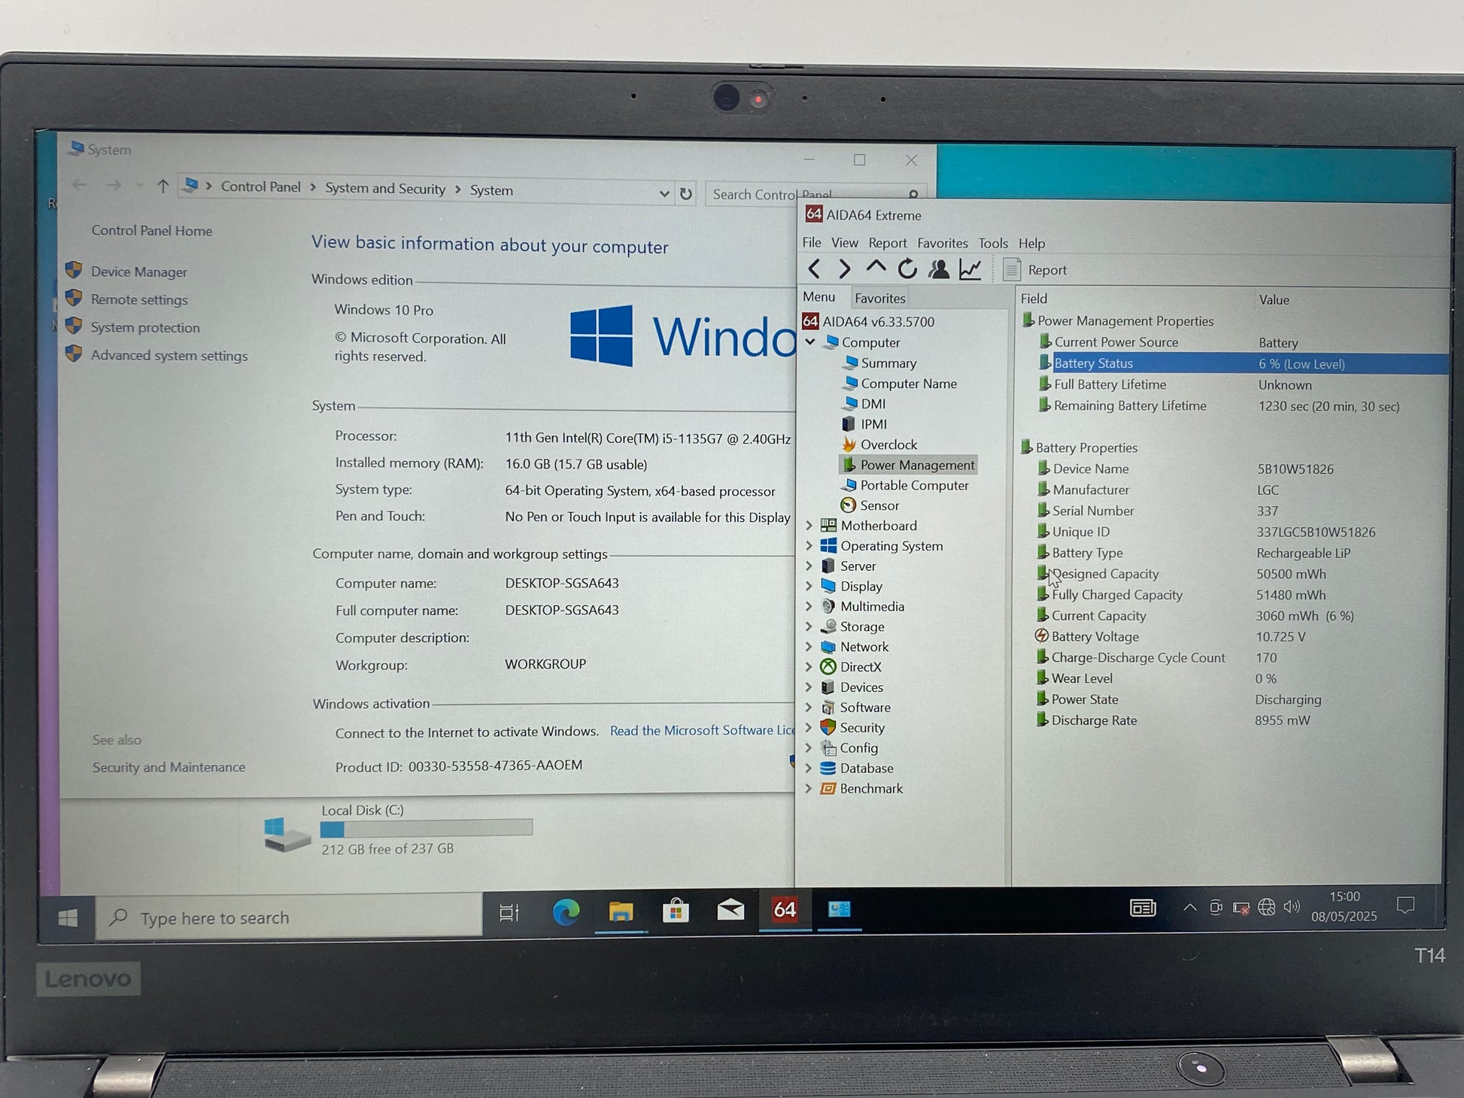
Task: Expand the Storage tree node
Action: [x=809, y=626]
